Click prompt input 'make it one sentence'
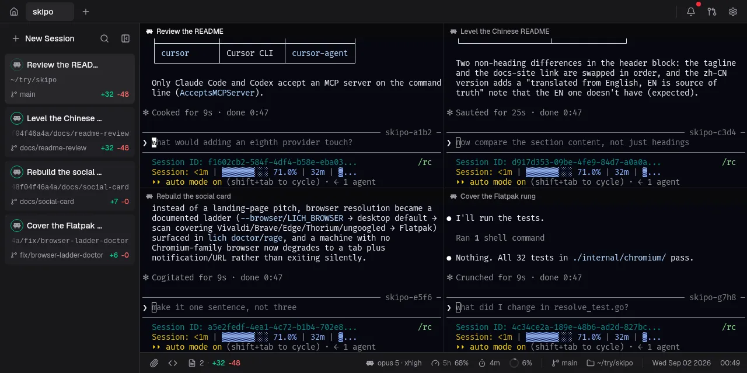This screenshot has height=373, width=747. coord(292,307)
